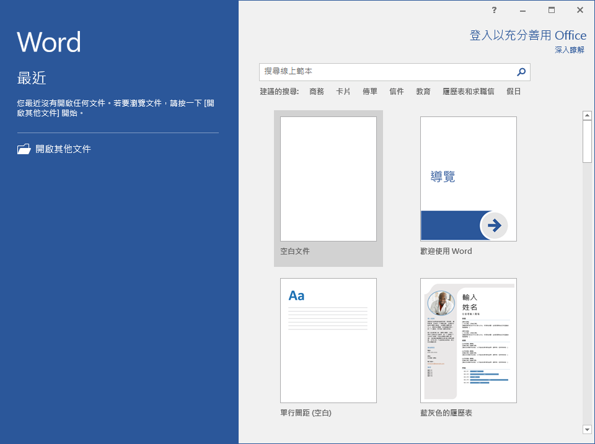Screen dimensions: 595x444
Task: Minimize the Word window
Action: click(523, 11)
